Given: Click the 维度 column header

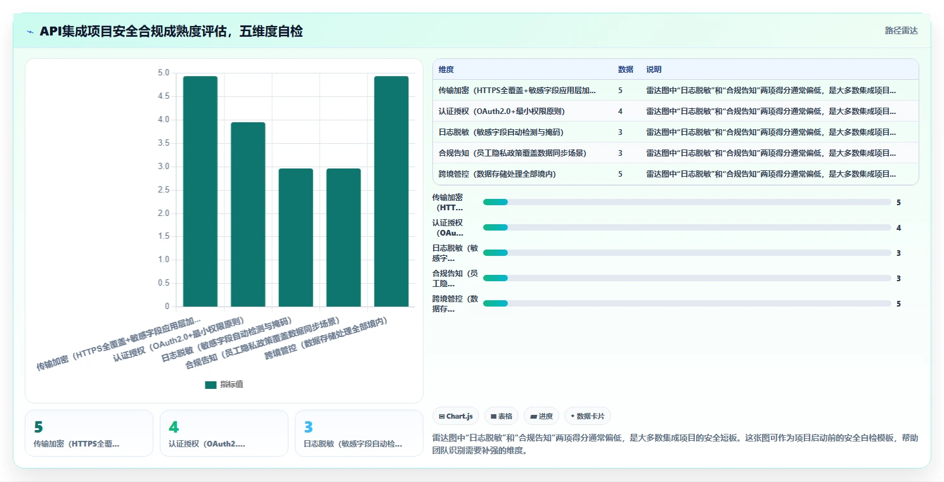Looking at the screenshot, I should click(x=446, y=70).
